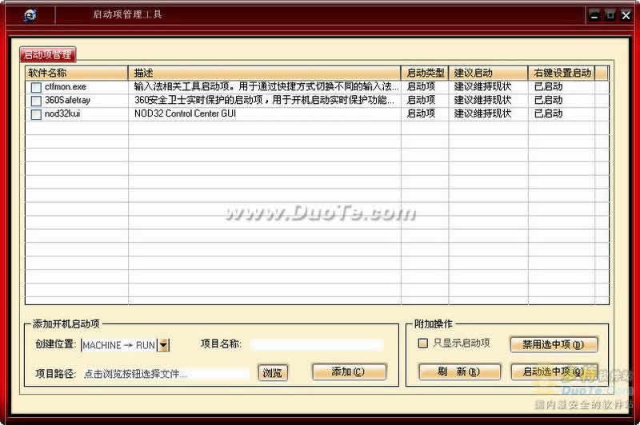
Task: Close the startup manager window
Action: pyautogui.click(x=625, y=14)
